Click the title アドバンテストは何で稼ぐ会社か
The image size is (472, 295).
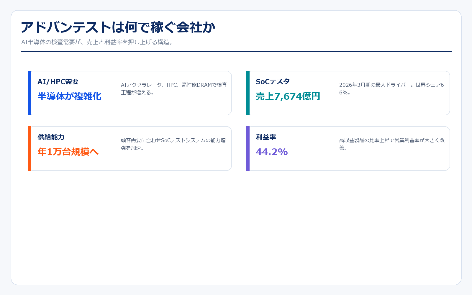(x=118, y=27)
